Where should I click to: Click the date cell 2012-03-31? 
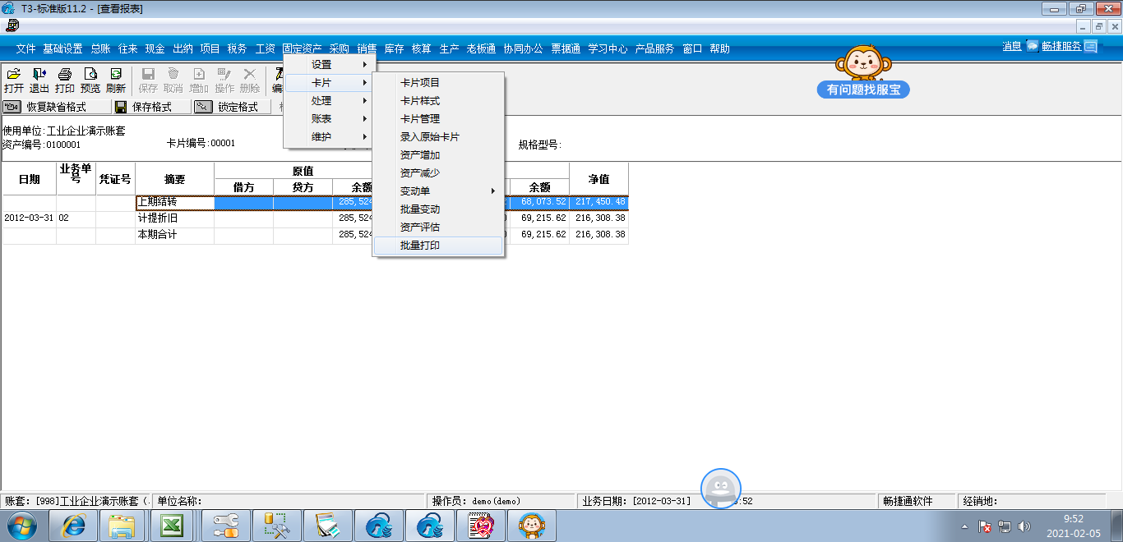(x=30, y=219)
